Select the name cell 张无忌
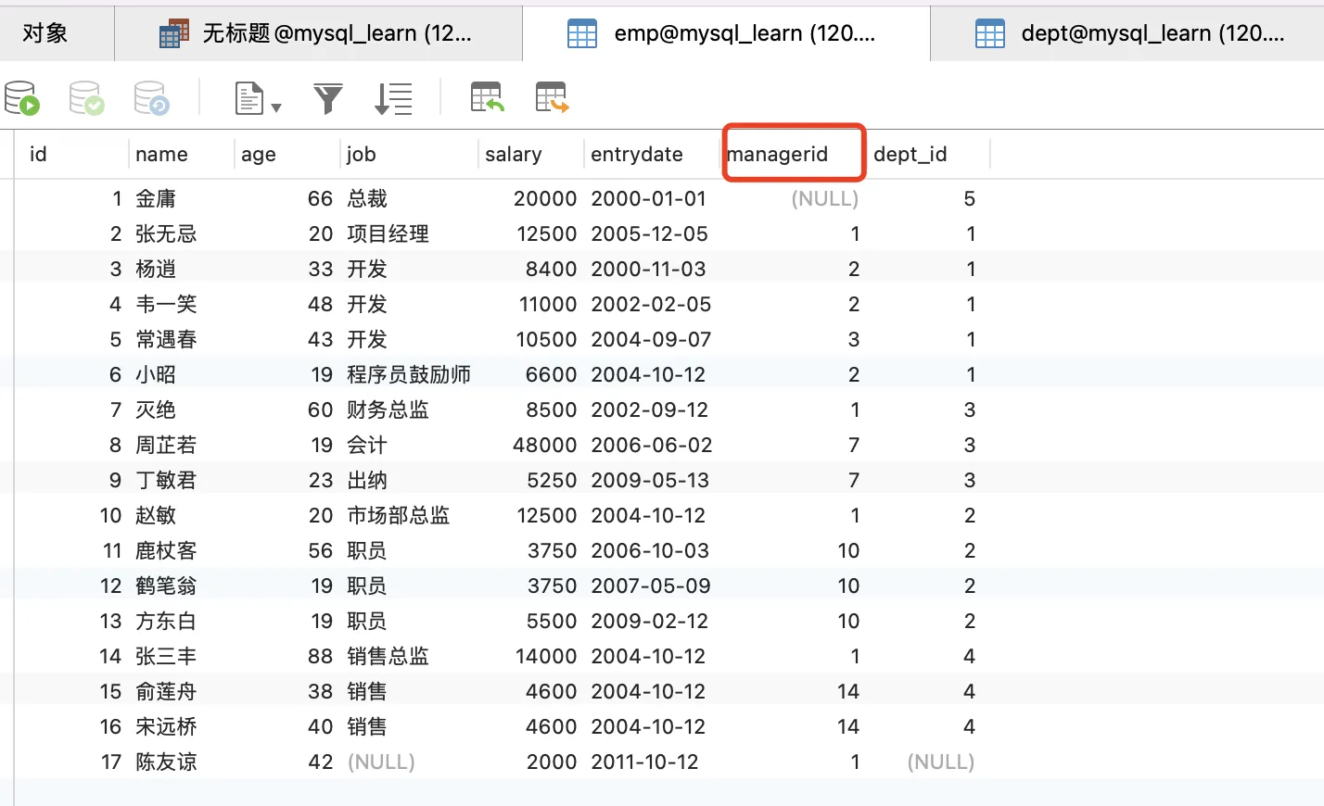This screenshot has width=1324, height=806. (x=166, y=233)
